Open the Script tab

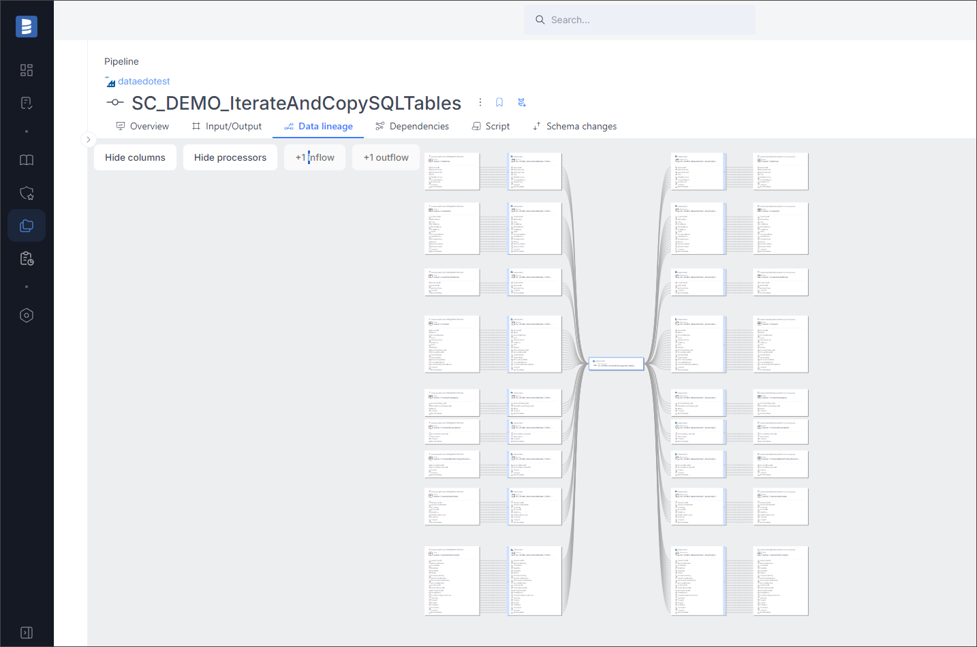pyautogui.click(x=491, y=126)
